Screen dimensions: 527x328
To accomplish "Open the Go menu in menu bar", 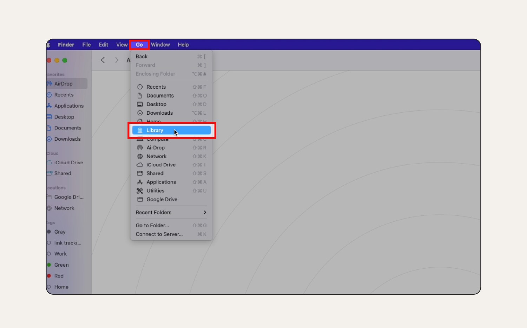I will (x=139, y=45).
